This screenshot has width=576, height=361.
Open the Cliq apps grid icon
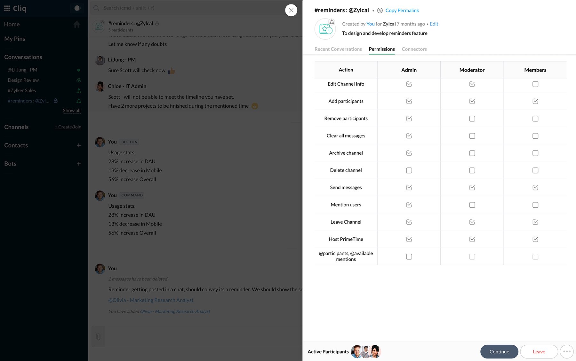[x=7, y=8]
